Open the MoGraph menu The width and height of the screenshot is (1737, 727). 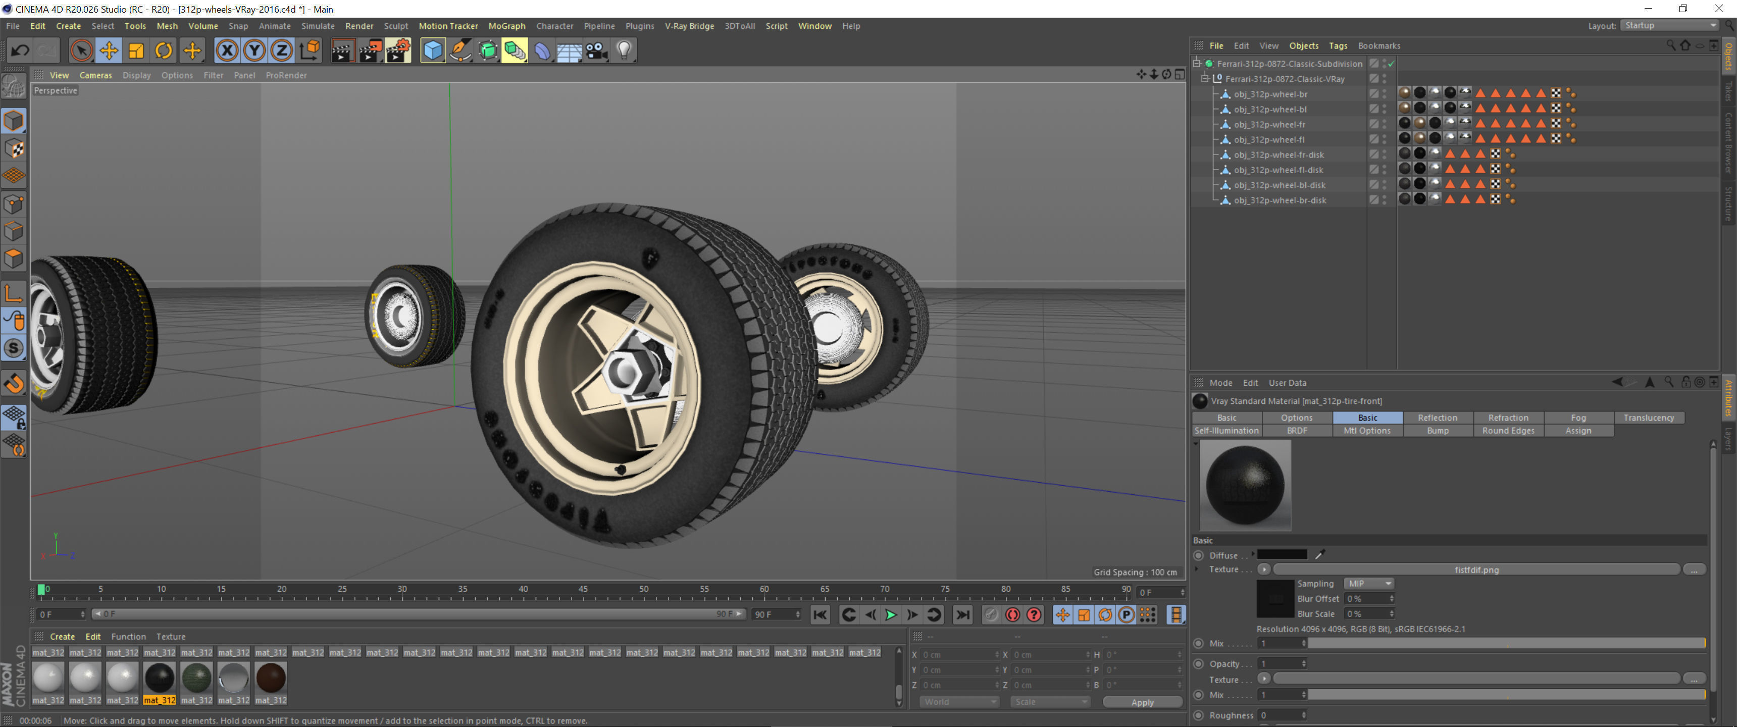506,26
